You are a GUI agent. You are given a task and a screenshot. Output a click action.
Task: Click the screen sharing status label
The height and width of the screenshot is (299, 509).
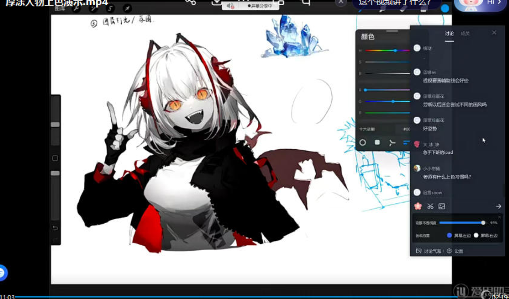tap(259, 6)
